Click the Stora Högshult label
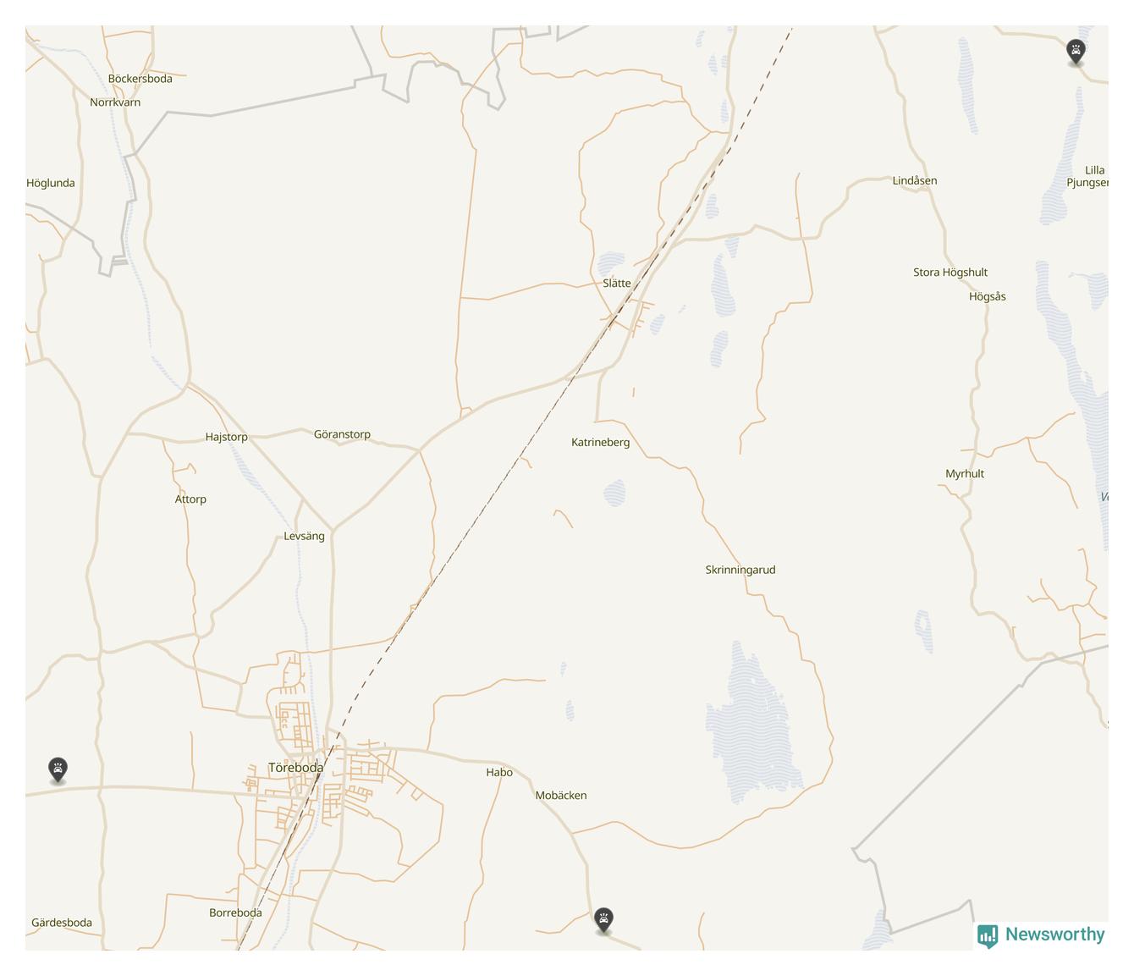The image size is (1134, 976). 950,273
